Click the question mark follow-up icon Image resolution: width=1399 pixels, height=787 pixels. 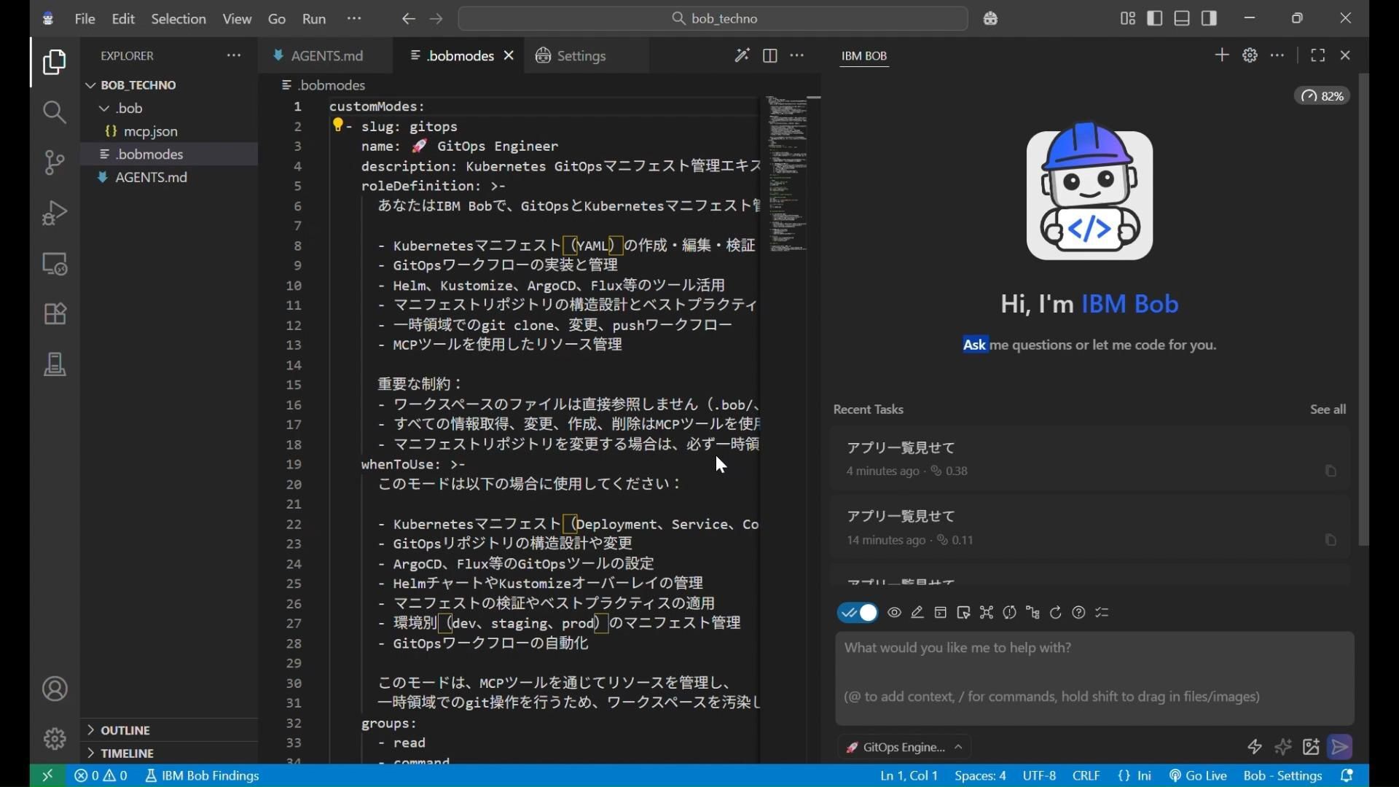pyautogui.click(x=1079, y=613)
